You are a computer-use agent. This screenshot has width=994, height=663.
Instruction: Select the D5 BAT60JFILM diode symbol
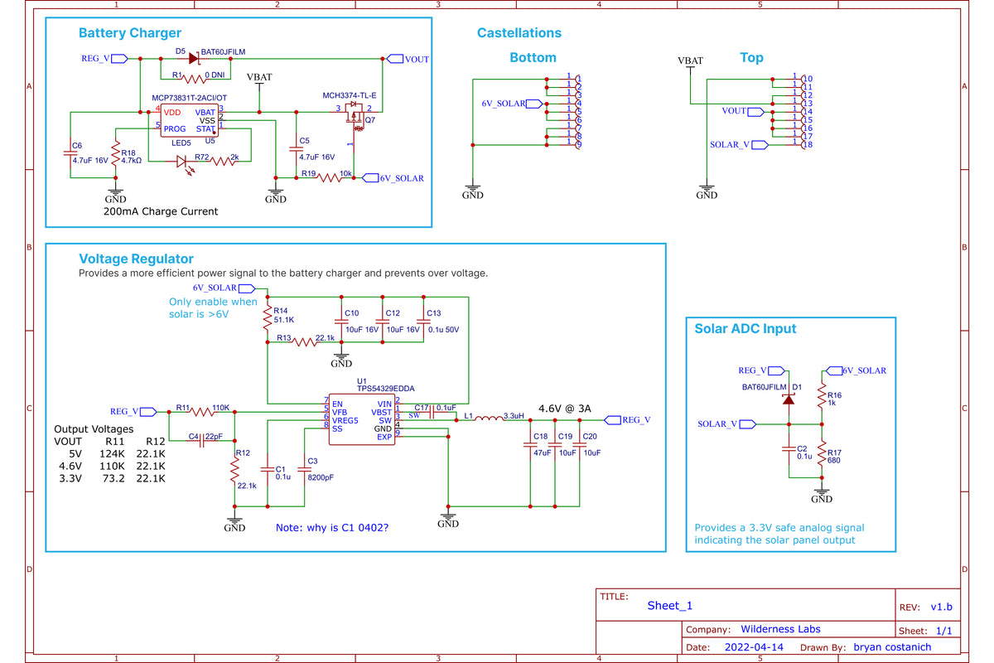(193, 59)
